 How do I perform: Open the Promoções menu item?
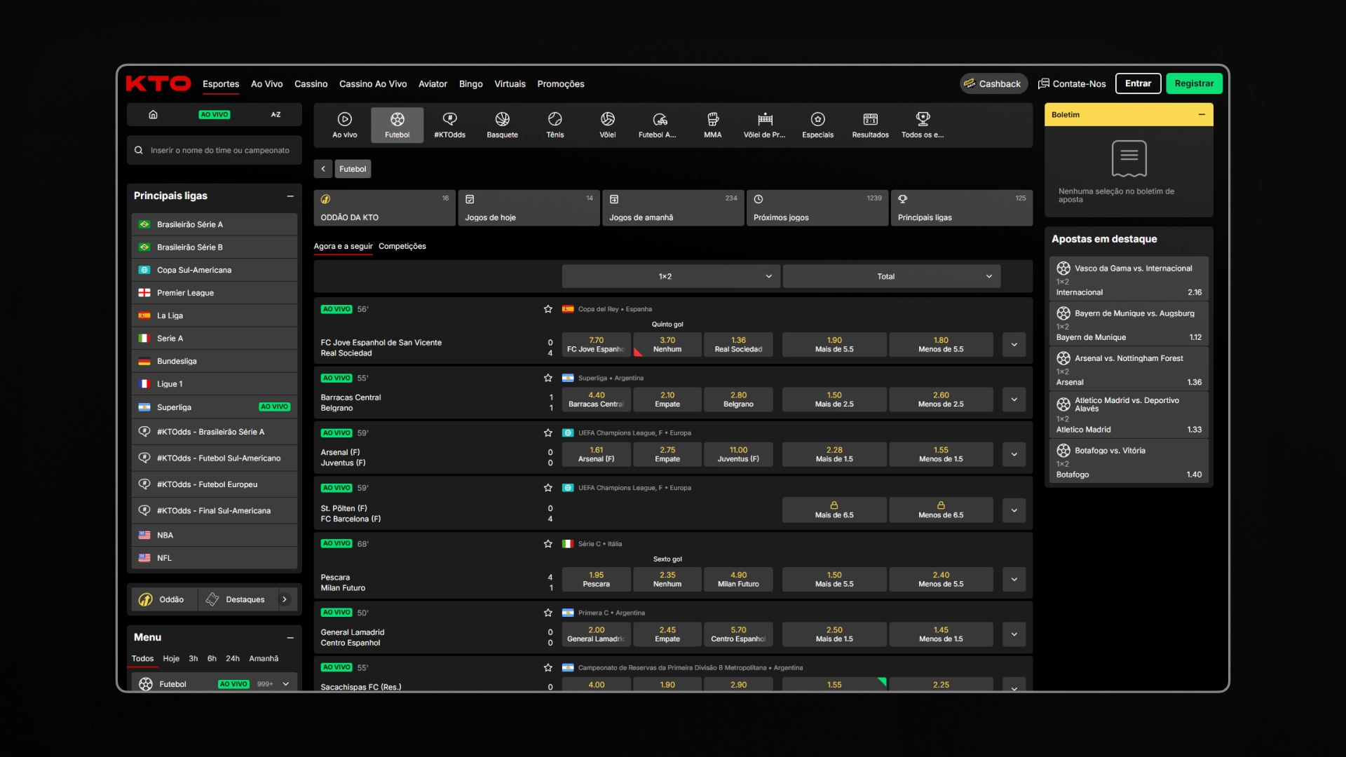tap(561, 84)
